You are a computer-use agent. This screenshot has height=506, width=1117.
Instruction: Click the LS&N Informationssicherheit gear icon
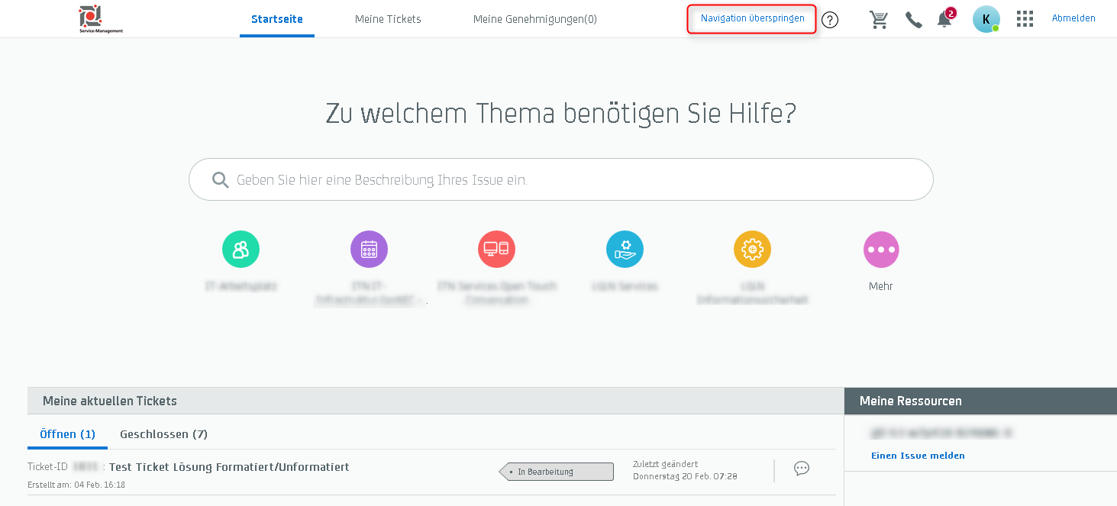coord(752,249)
